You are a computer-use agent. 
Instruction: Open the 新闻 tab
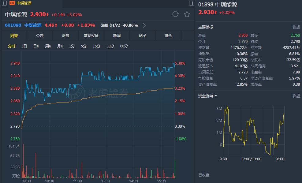[x=117, y=35]
